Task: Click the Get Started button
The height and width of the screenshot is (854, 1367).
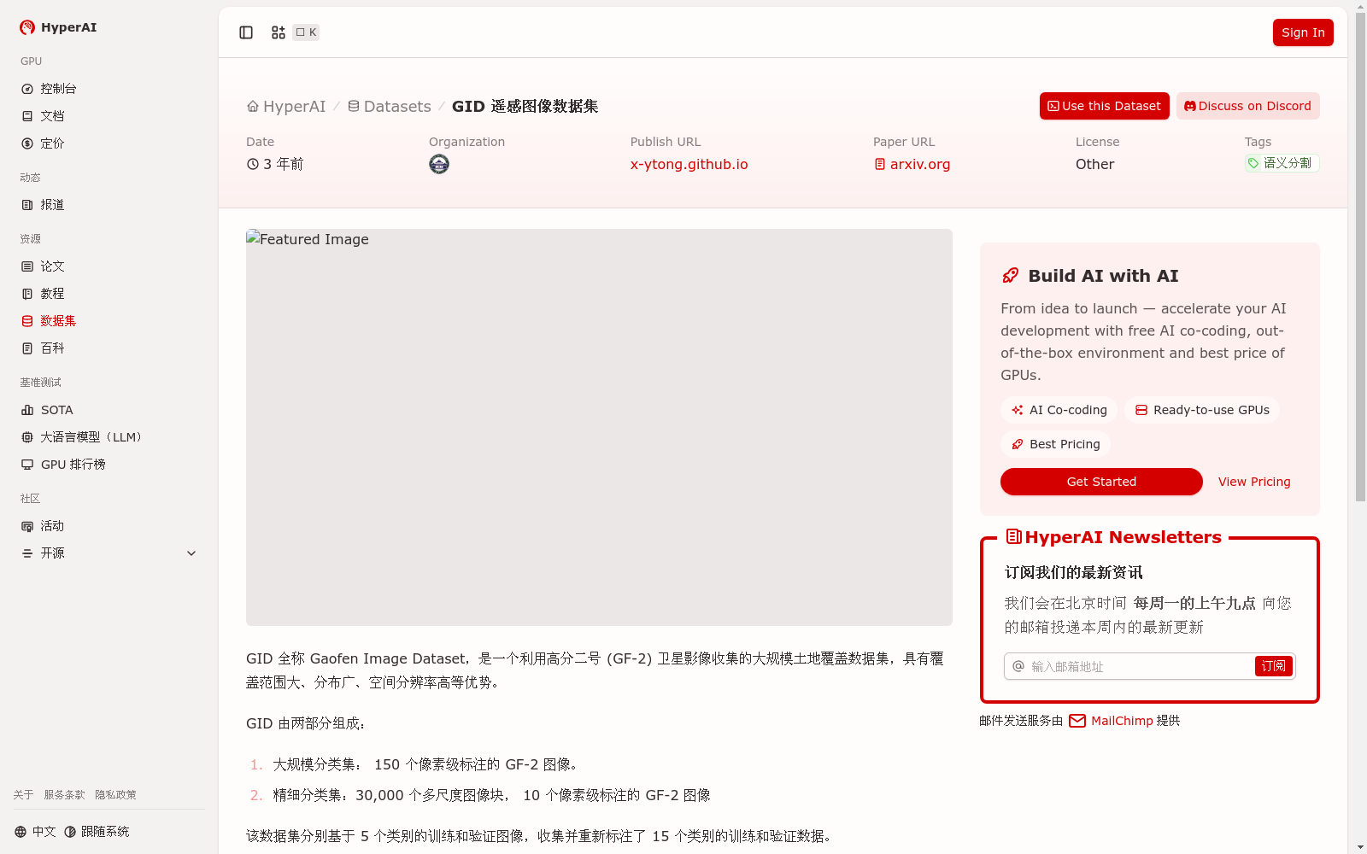Action: pyautogui.click(x=1101, y=482)
